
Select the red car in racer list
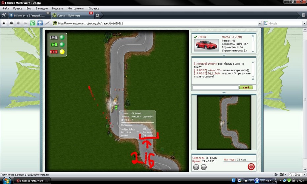click(x=54, y=52)
